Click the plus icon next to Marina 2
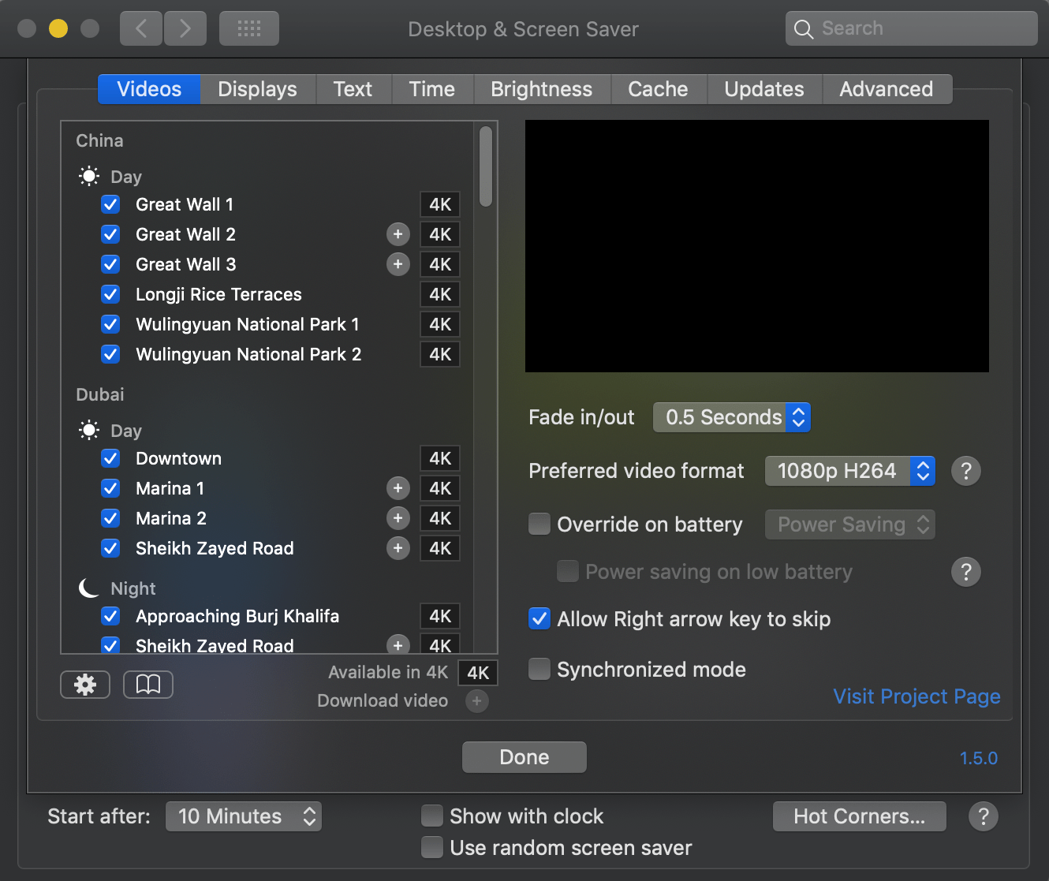This screenshot has height=881, width=1049. click(x=398, y=518)
